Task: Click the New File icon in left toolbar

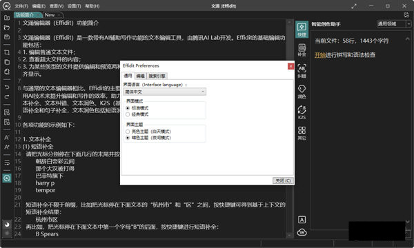Action: pos(7,18)
